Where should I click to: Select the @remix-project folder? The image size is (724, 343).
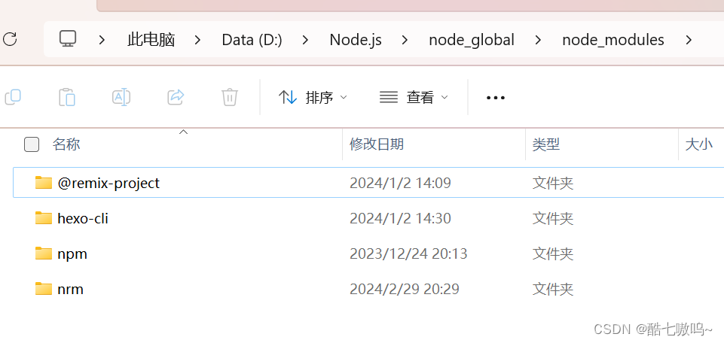(108, 183)
